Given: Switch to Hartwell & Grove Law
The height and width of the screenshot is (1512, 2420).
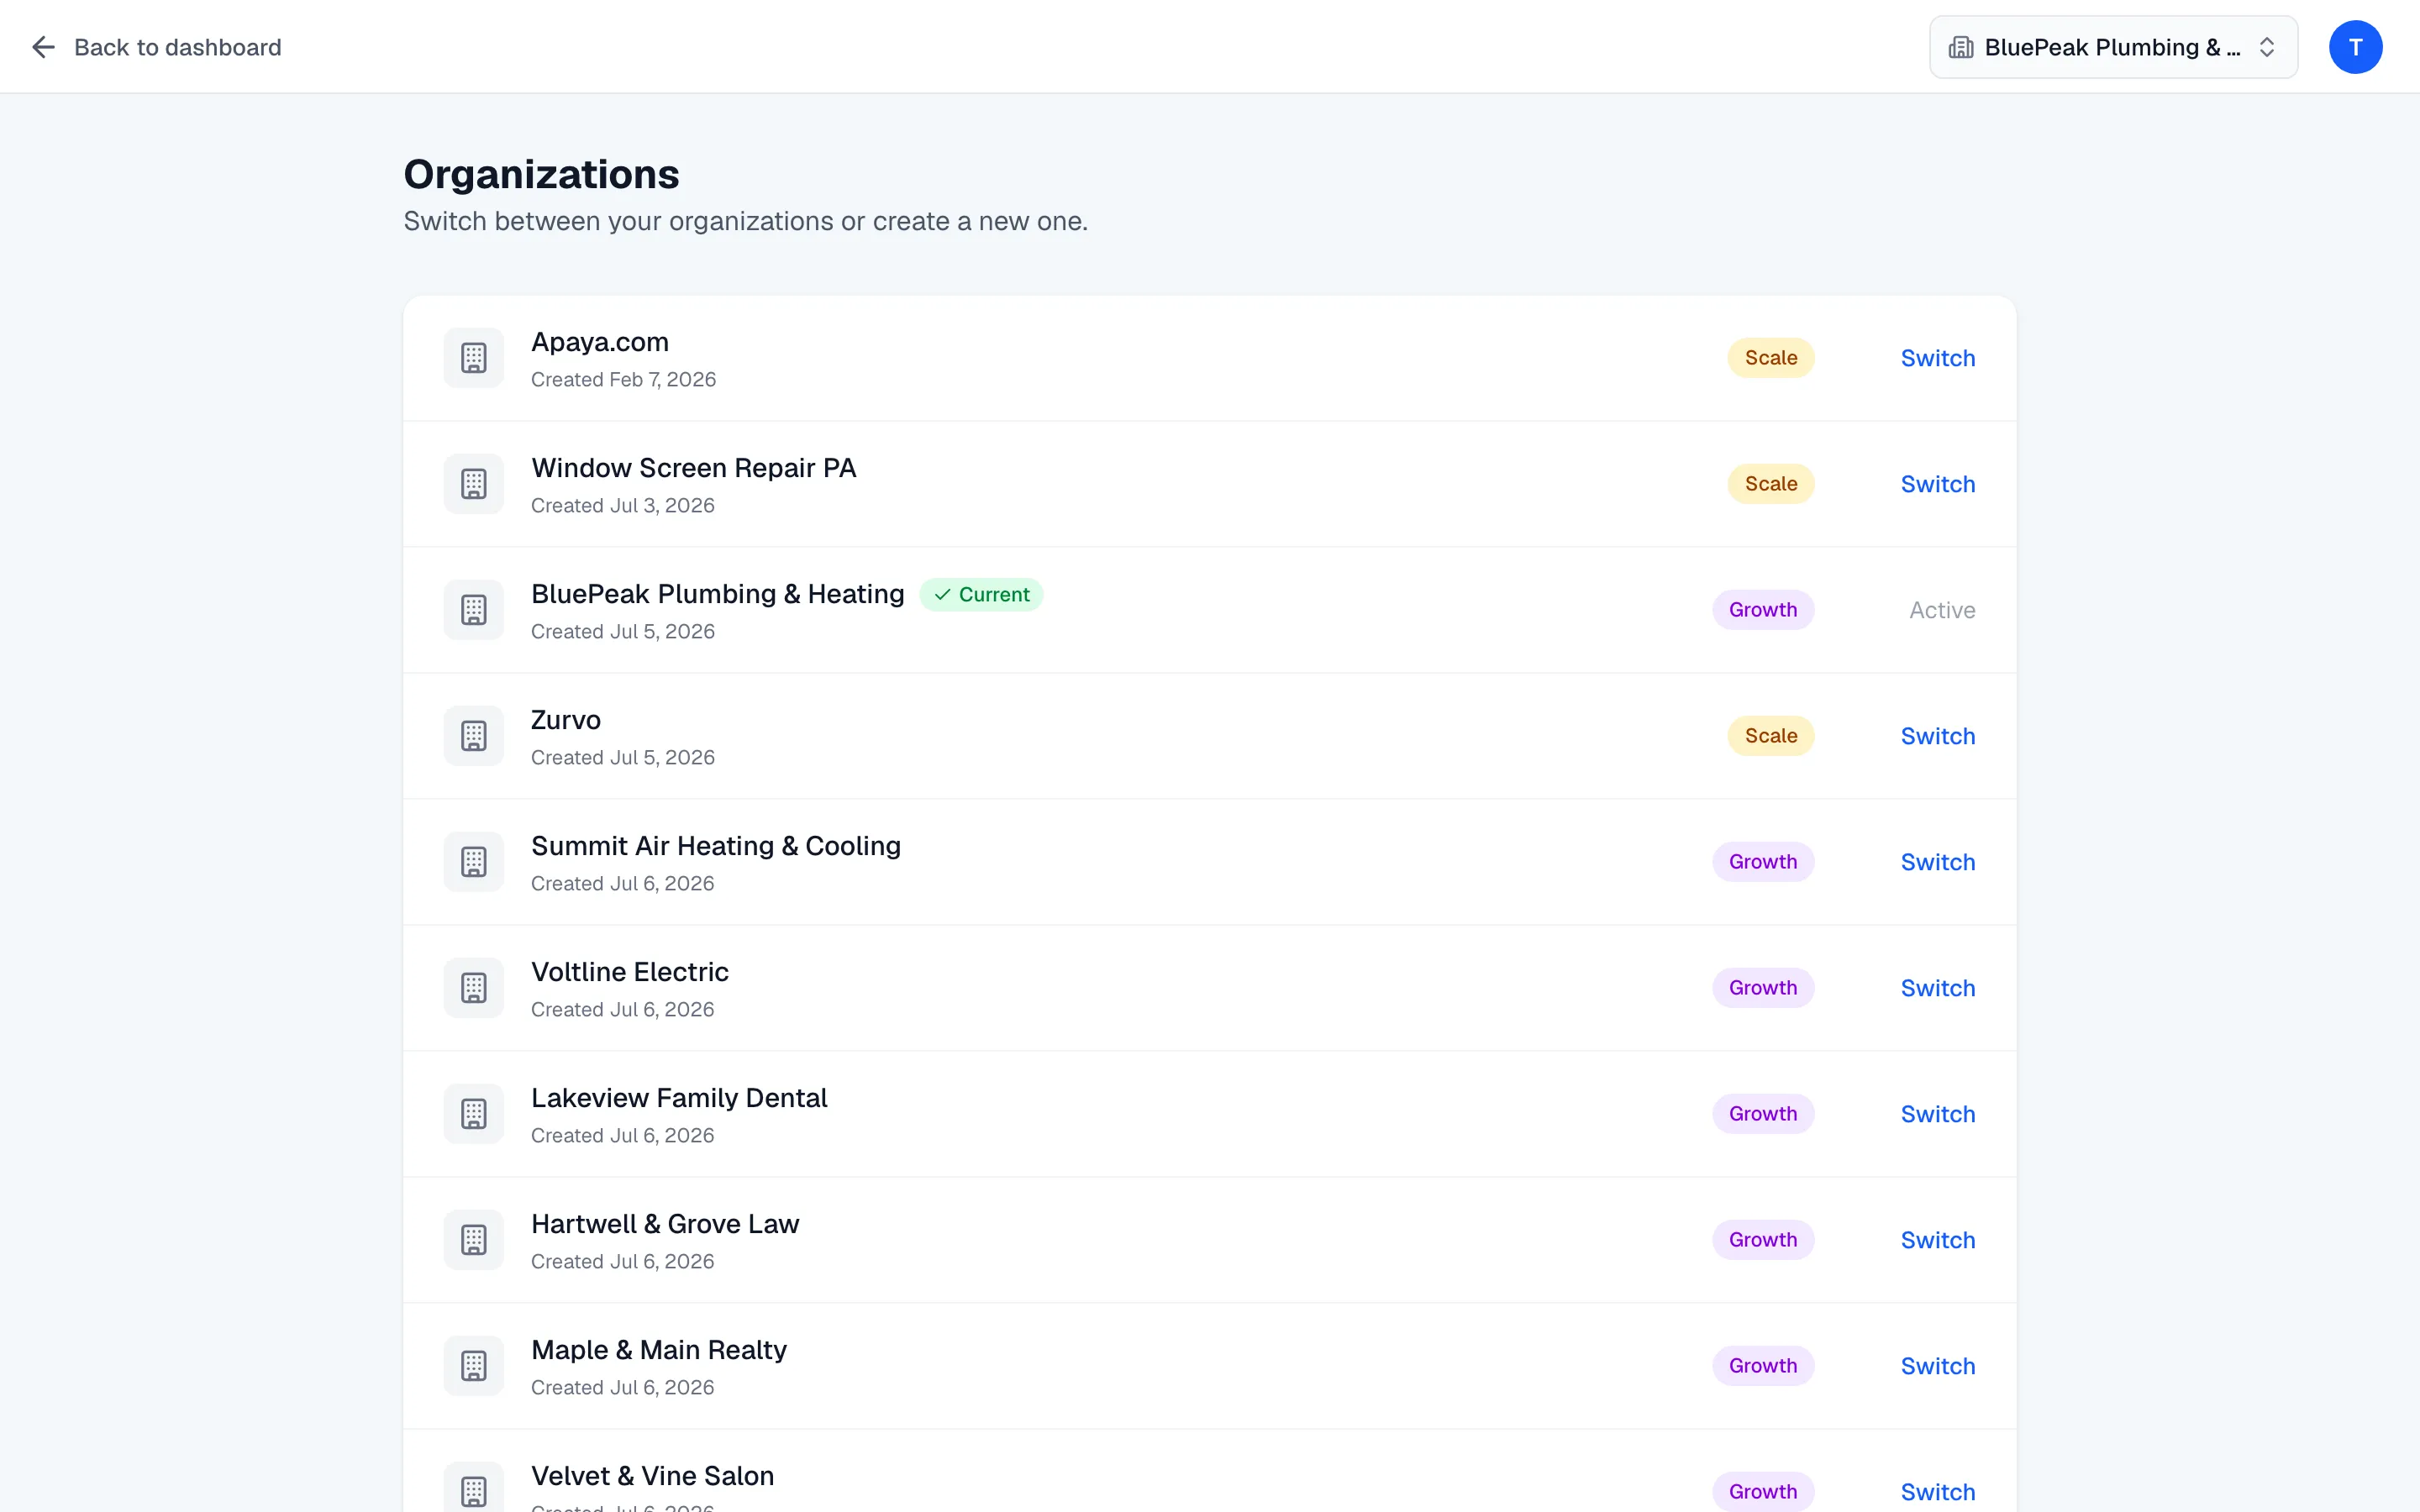Looking at the screenshot, I should [1937, 1240].
